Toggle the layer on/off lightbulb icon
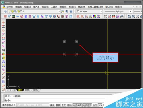143x108 pixels. [9, 11]
